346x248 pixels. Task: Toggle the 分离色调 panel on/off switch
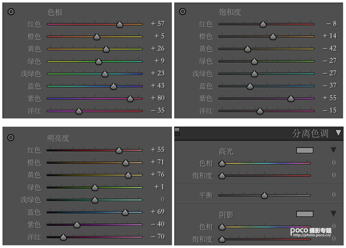click(177, 131)
